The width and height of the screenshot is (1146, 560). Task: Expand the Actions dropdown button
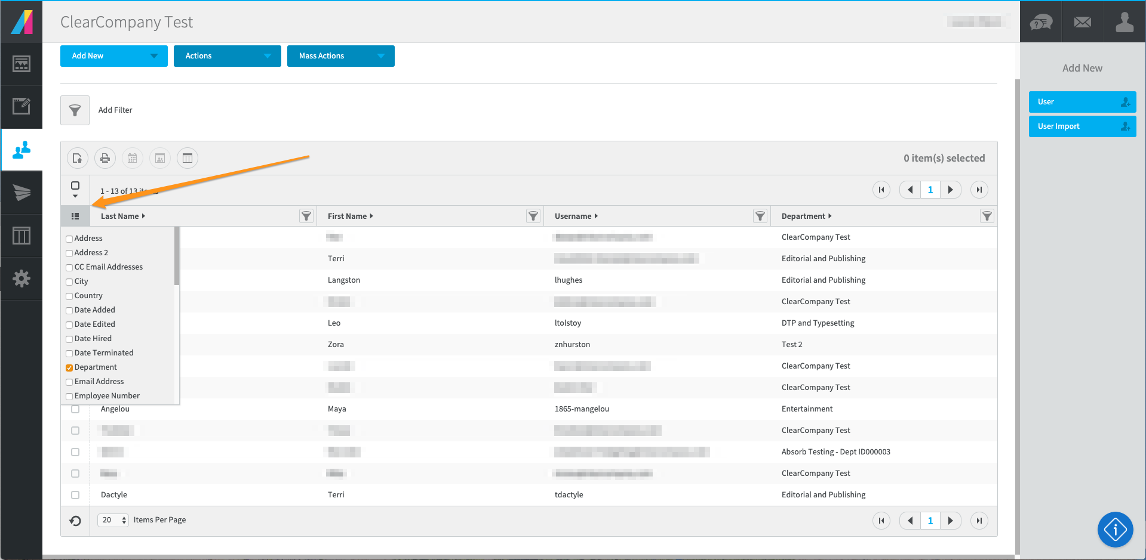(228, 56)
